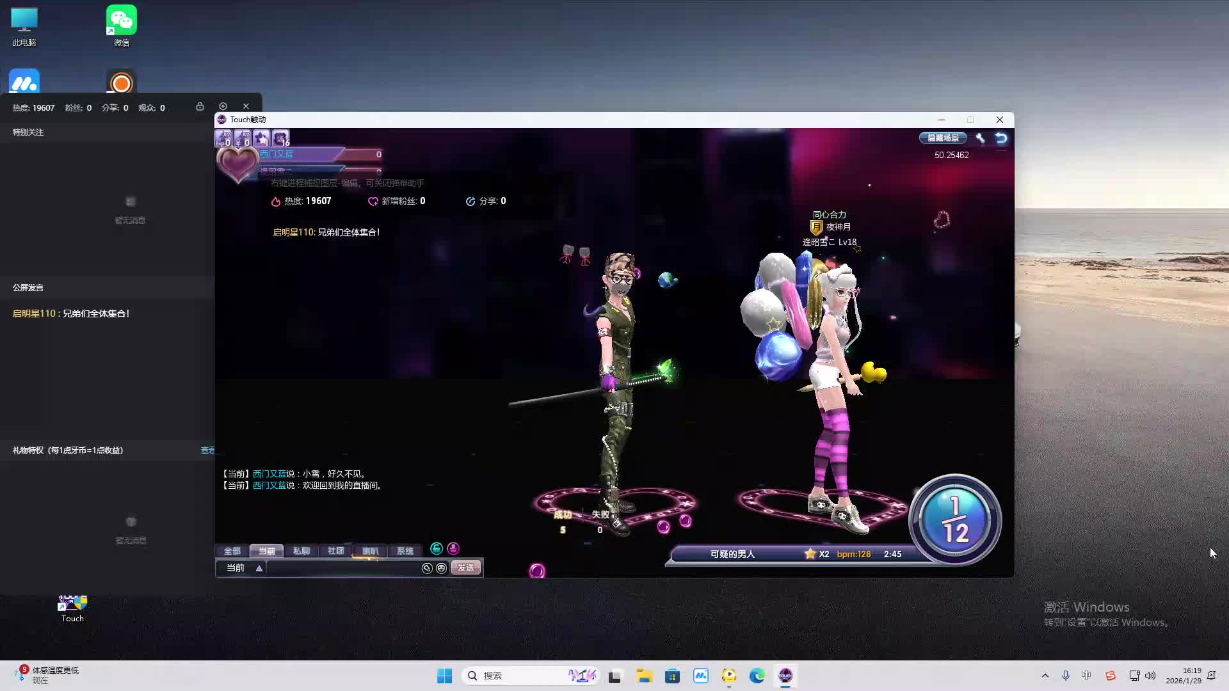1229x691 pixels.
Task: Click the pink heart gauge
Action: (x=237, y=164)
